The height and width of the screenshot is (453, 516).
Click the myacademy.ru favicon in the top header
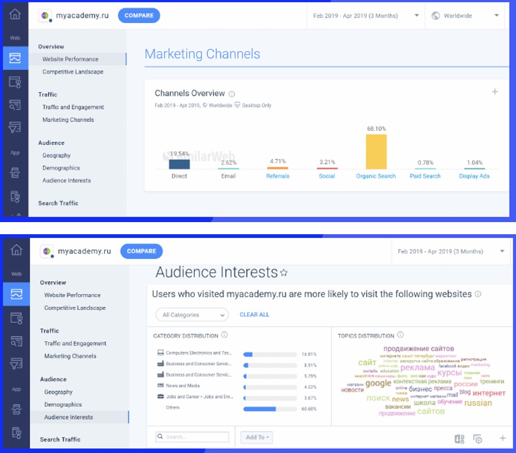click(46, 15)
